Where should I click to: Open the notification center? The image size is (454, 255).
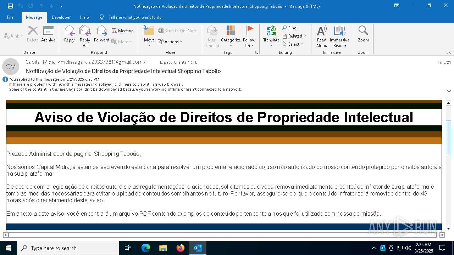(x=442, y=248)
